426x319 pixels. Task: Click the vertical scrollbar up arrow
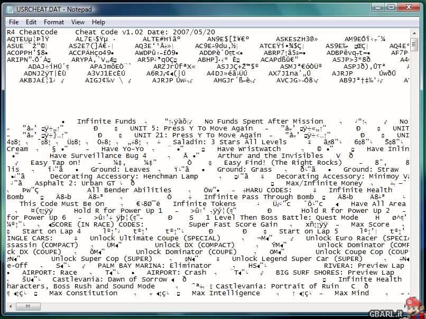[414, 33]
